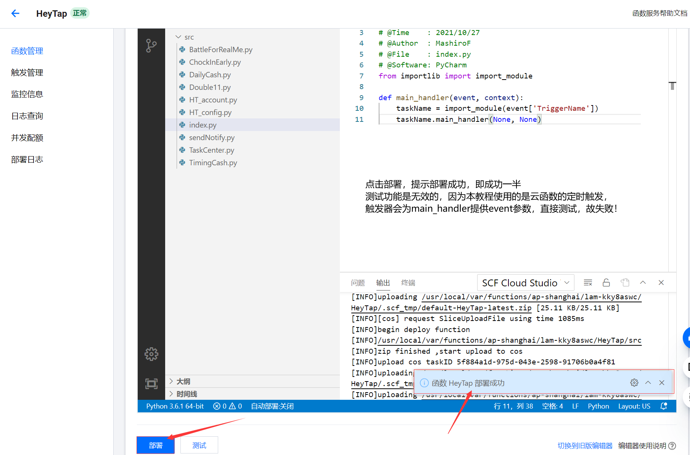Open the settings gear in the activity bar
The width and height of the screenshot is (690, 455).
pyautogui.click(x=151, y=354)
